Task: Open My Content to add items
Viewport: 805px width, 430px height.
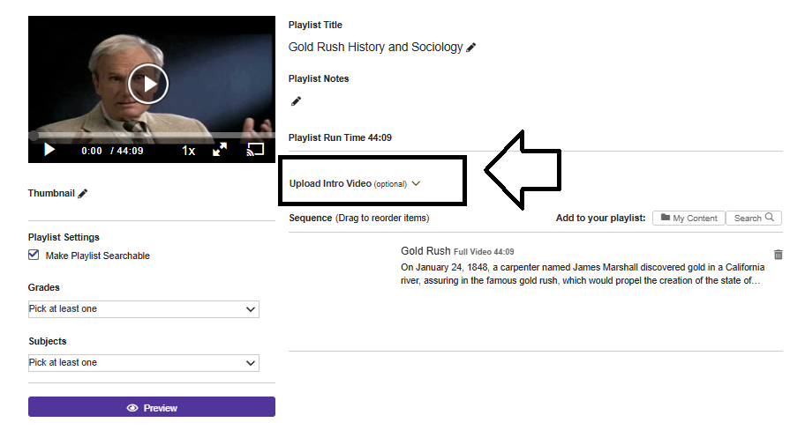Action: click(689, 218)
